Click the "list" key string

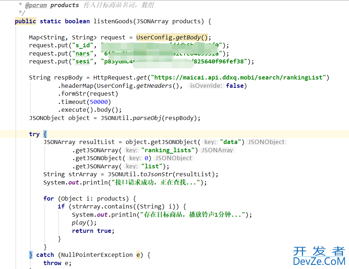(x=152, y=166)
